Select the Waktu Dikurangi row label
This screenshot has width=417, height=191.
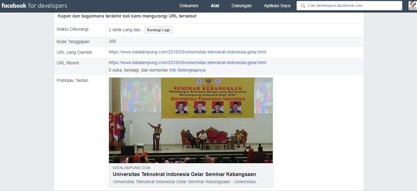point(73,29)
